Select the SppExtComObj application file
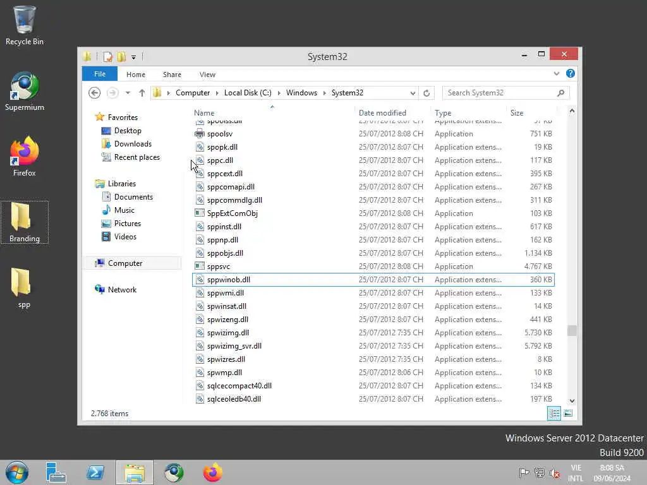 coord(373,213)
